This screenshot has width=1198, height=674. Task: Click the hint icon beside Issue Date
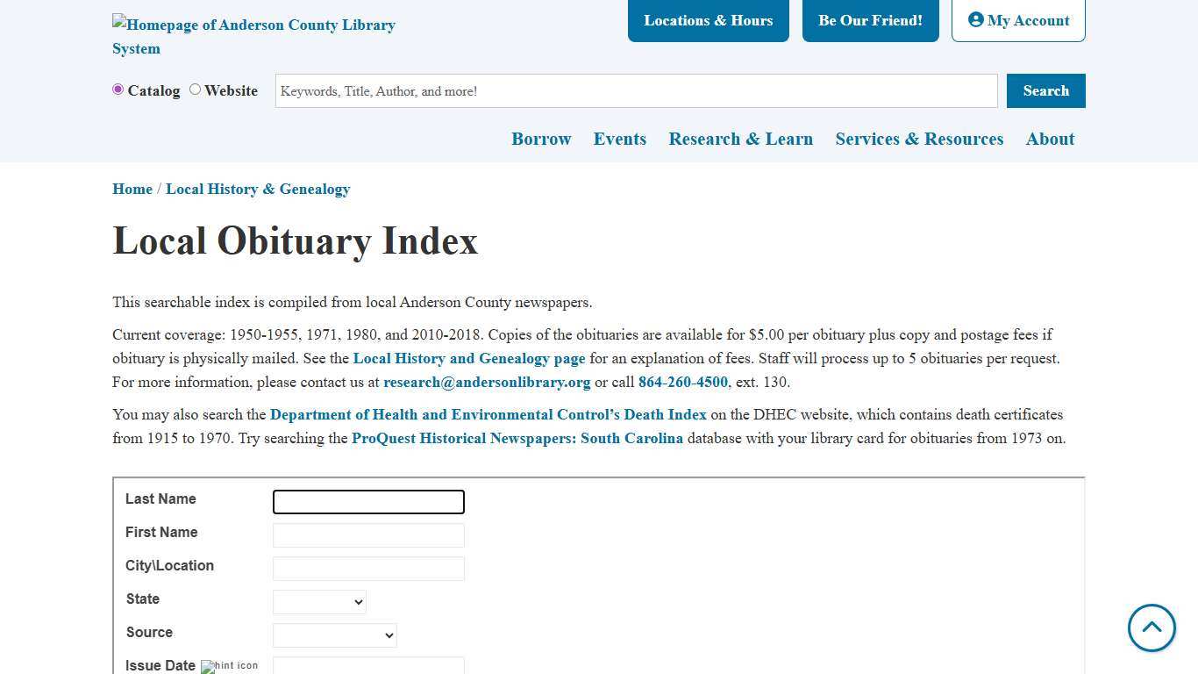[229, 666]
